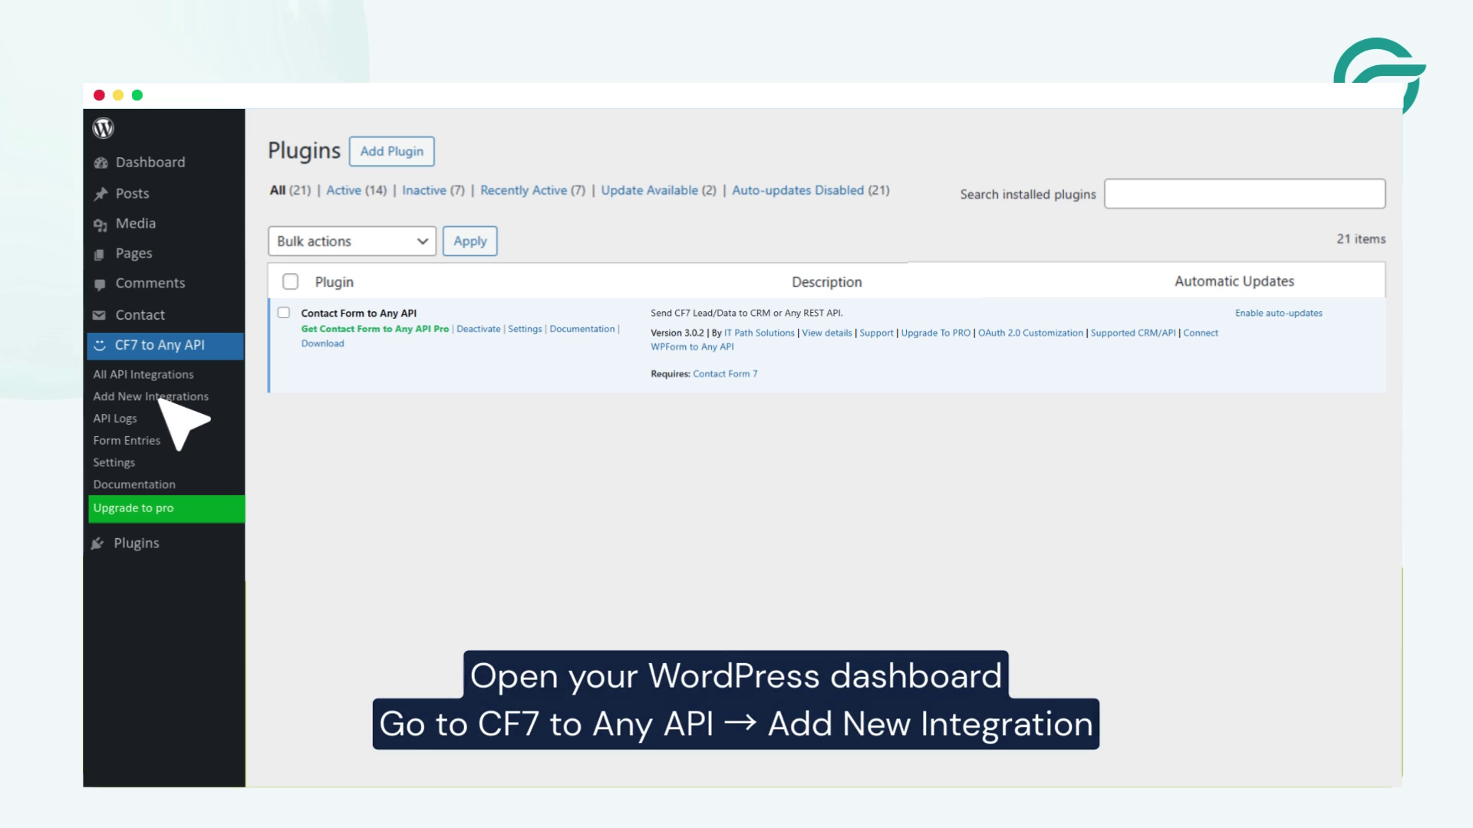Open the Dashboard via its gauge icon

(x=101, y=162)
